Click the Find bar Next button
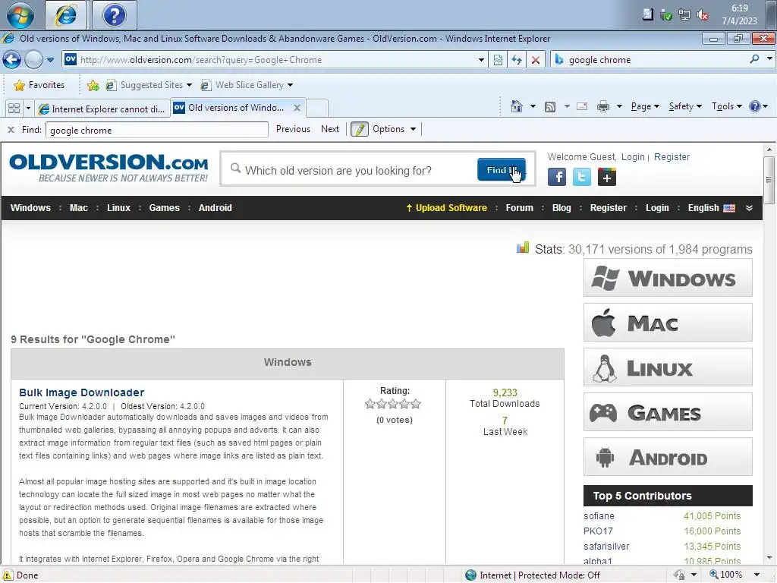777x583 pixels. coord(330,129)
